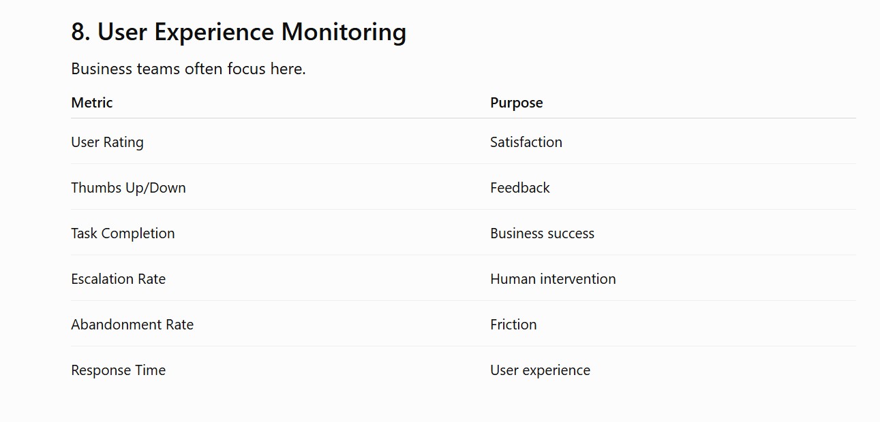This screenshot has width=880, height=422.
Task: Click the word Monitoring in the heading
Action: click(x=344, y=32)
